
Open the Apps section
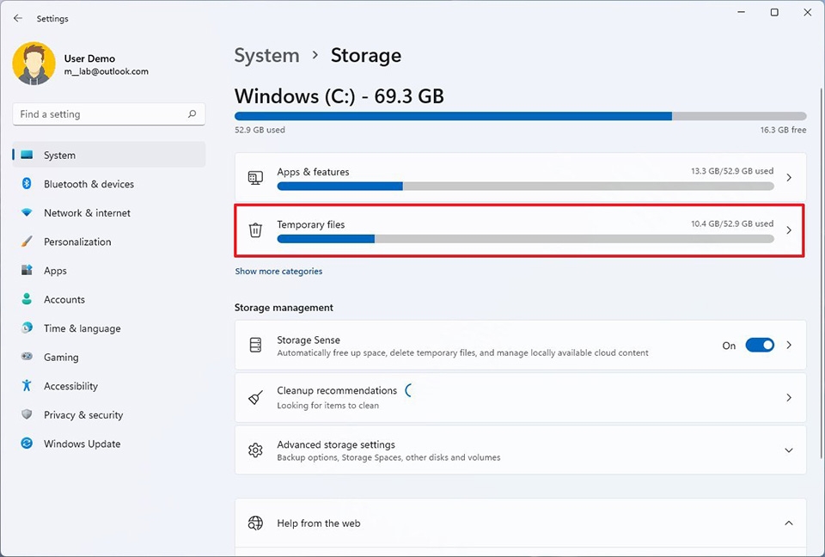pos(55,270)
